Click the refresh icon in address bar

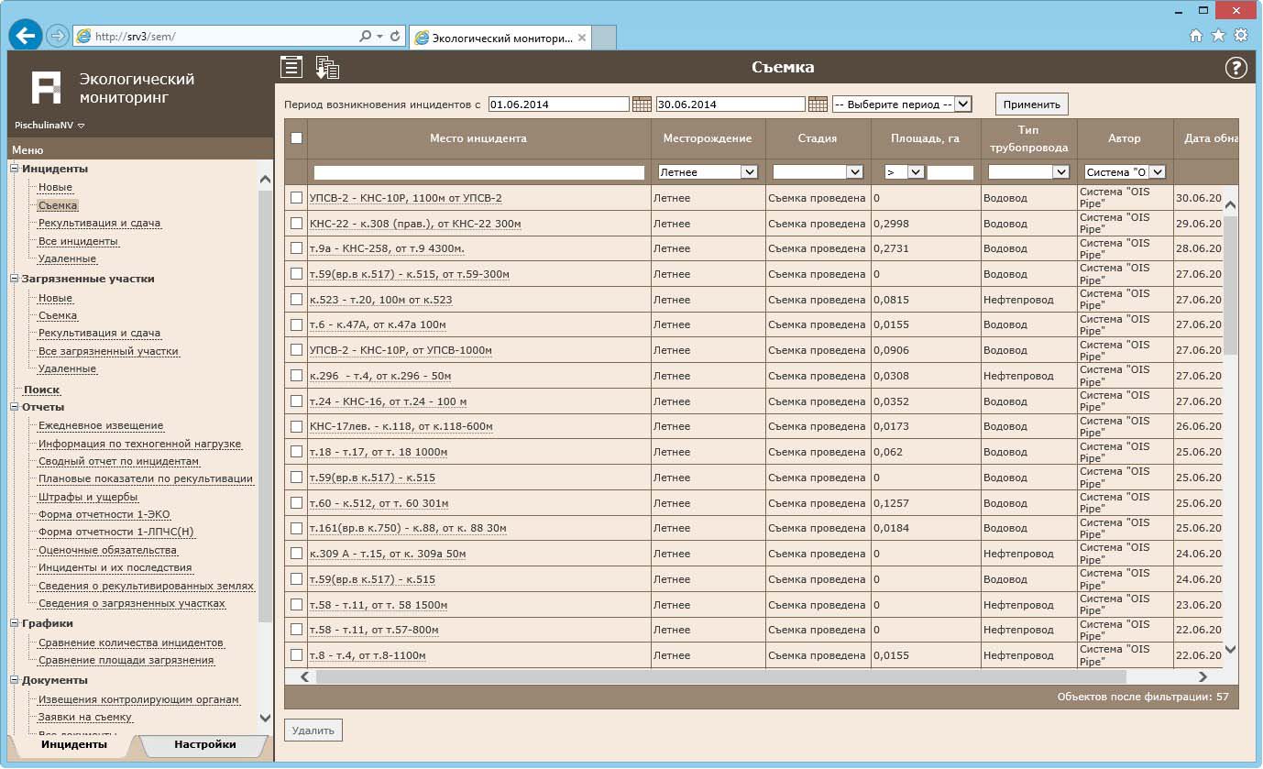point(395,37)
